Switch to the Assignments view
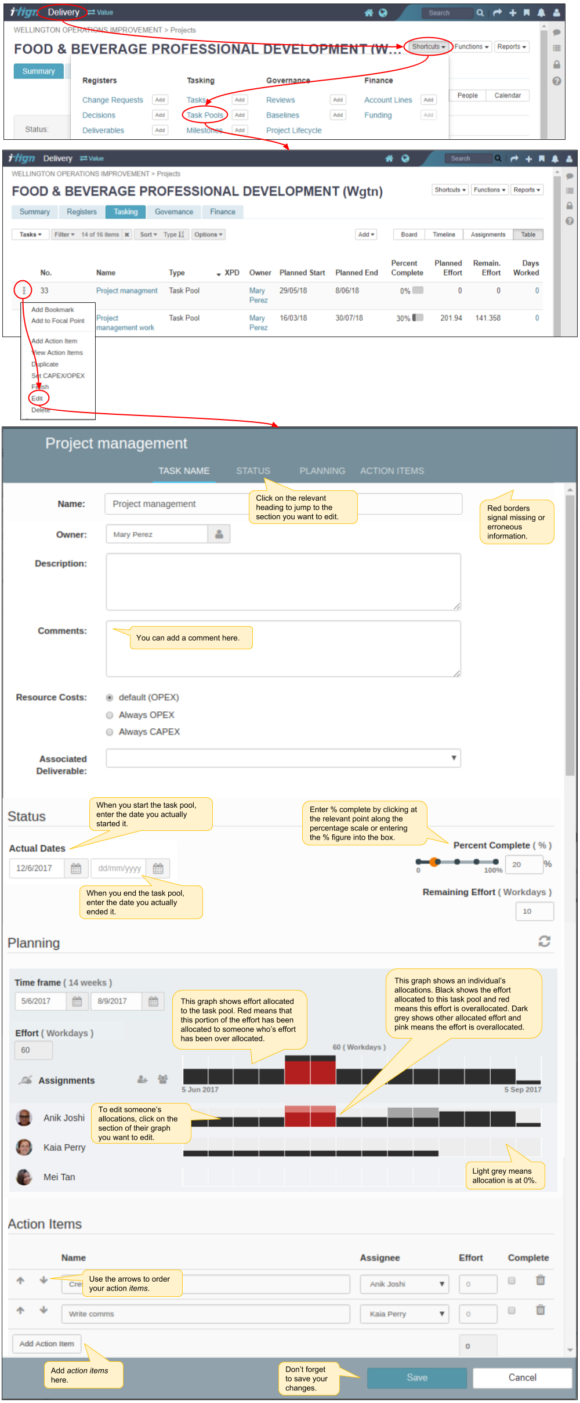580x1403 pixels. pyautogui.click(x=488, y=234)
